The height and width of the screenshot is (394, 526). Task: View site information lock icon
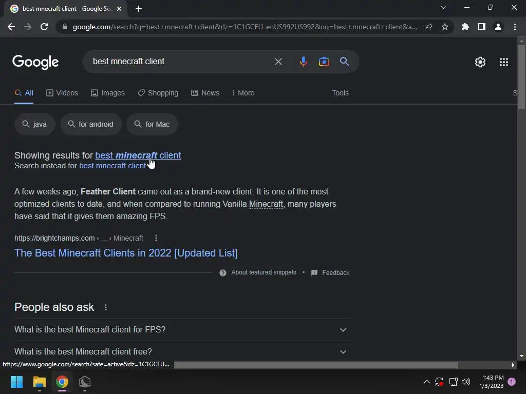pyautogui.click(x=64, y=27)
